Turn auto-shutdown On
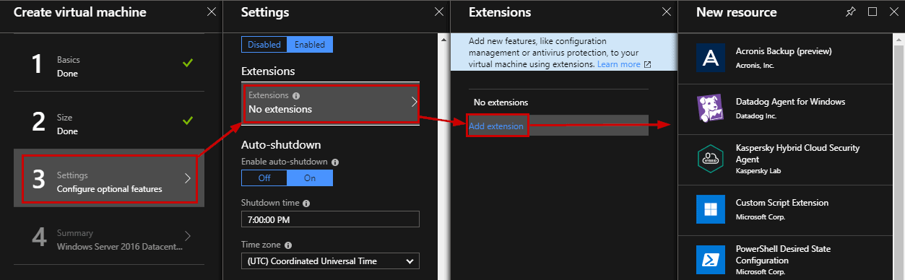The width and height of the screenshot is (905, 280). pyautogui.click(x=310, y=178)
